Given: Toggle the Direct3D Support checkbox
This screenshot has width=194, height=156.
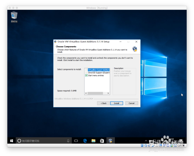Looking at the screenshot, I should (87, 73).
